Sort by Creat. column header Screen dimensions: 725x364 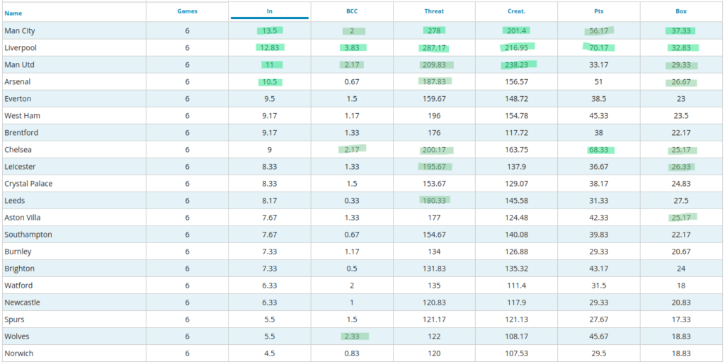[516, 11]
